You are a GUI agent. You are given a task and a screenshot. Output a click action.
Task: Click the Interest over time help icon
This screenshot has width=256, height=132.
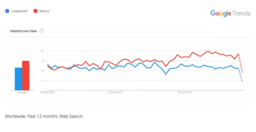coord(42,31)
